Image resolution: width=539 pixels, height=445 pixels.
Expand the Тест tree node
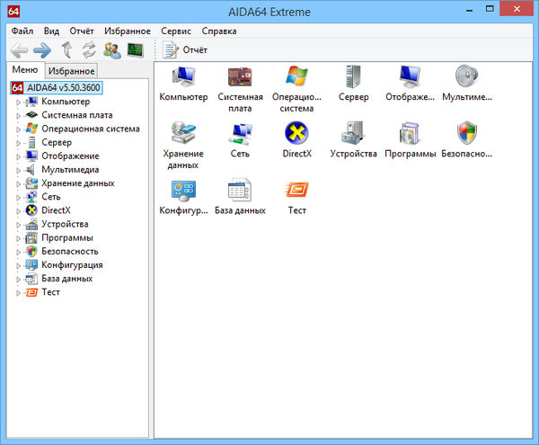[x=17, y=293]
